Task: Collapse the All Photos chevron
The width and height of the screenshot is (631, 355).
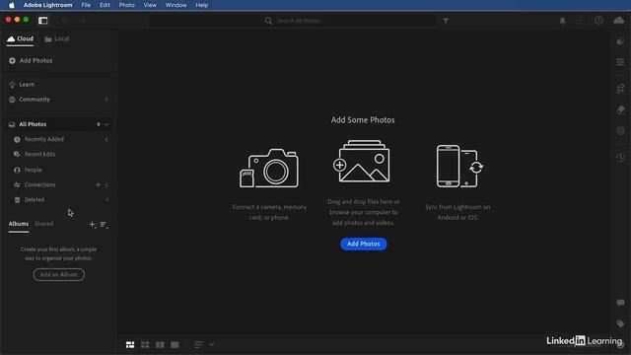Action: pos(106,124)
